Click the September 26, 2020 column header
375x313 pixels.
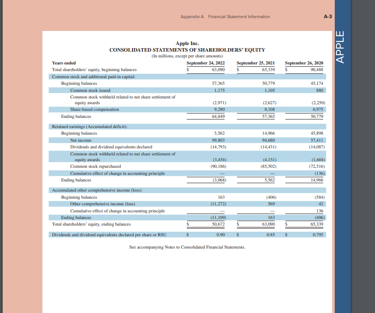click(x=304, y=63)
